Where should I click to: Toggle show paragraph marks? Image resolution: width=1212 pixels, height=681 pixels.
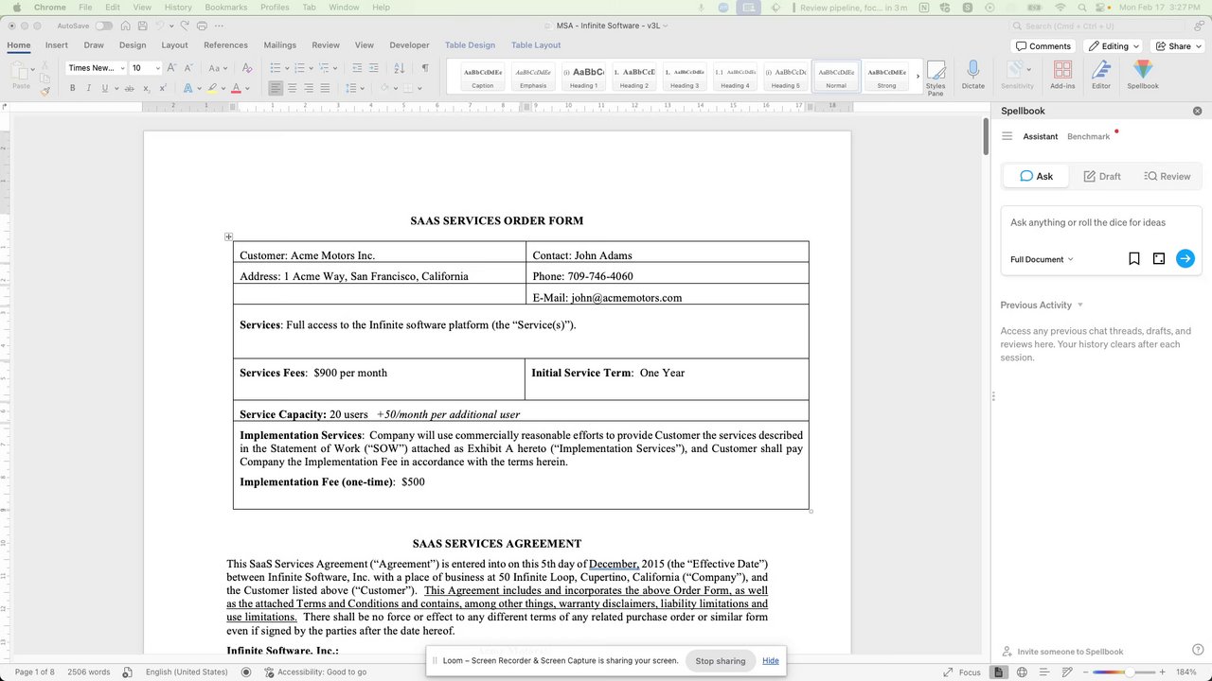pos(425,68)
